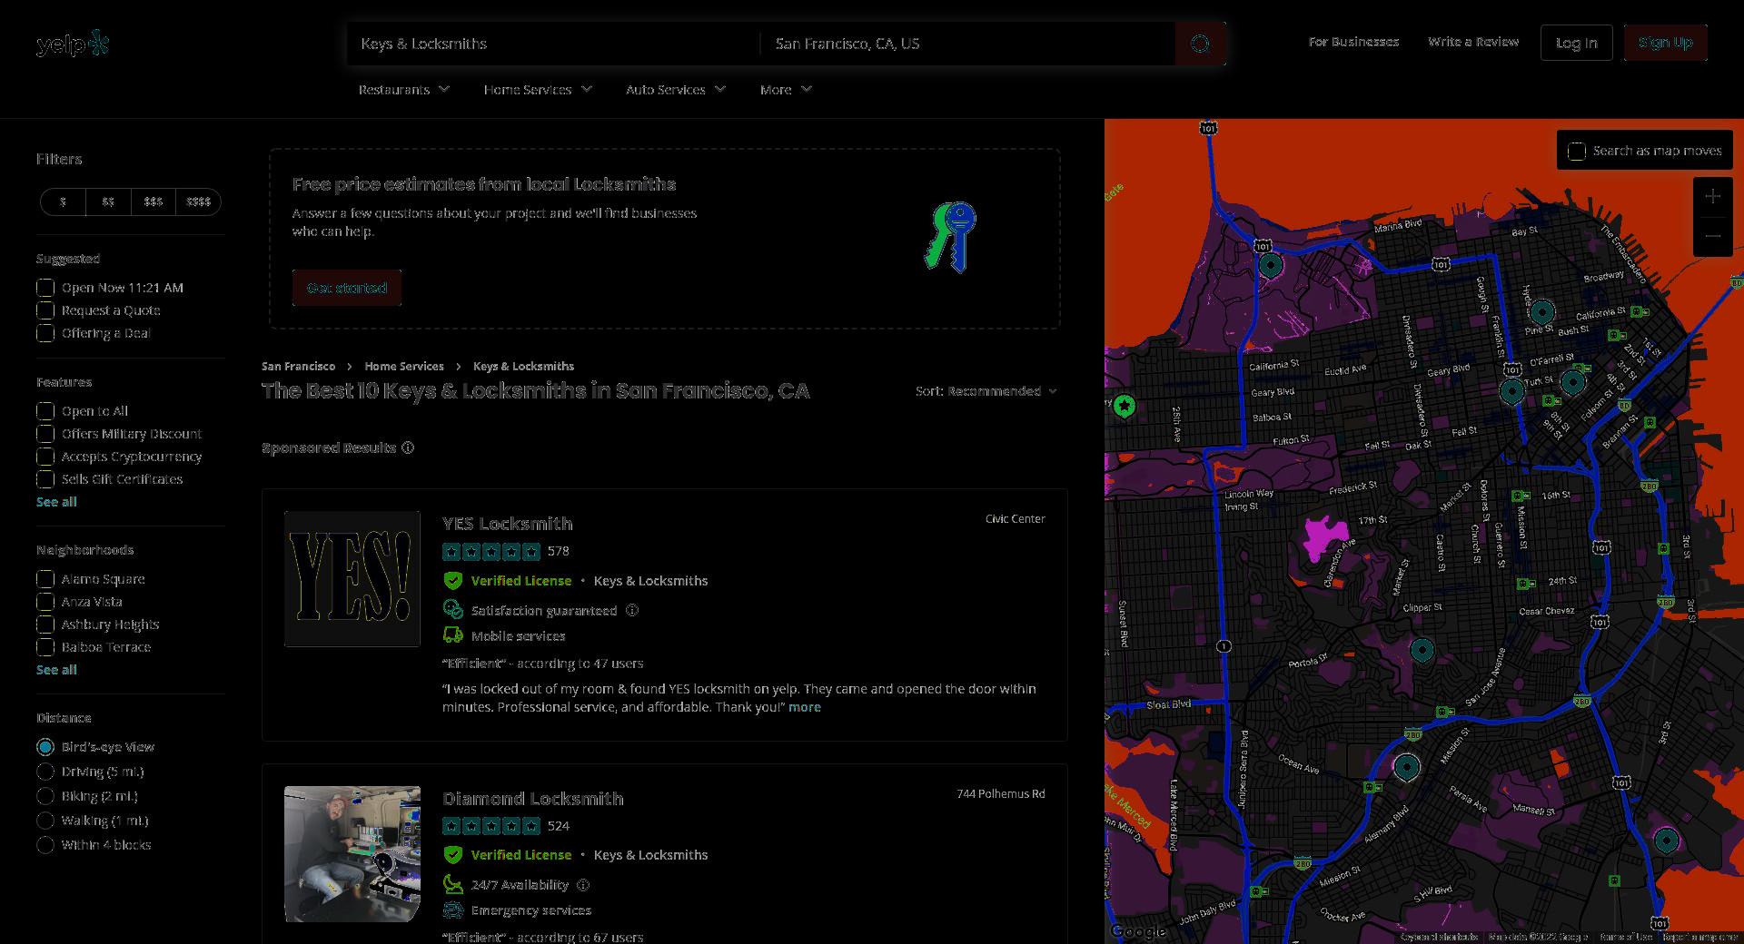Click the search term input field

pyautogui.click(x=552, y=44)
